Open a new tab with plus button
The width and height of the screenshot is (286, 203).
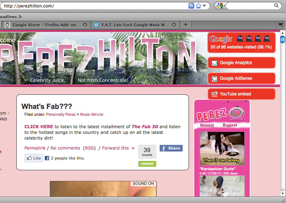(x=185, y=25)
